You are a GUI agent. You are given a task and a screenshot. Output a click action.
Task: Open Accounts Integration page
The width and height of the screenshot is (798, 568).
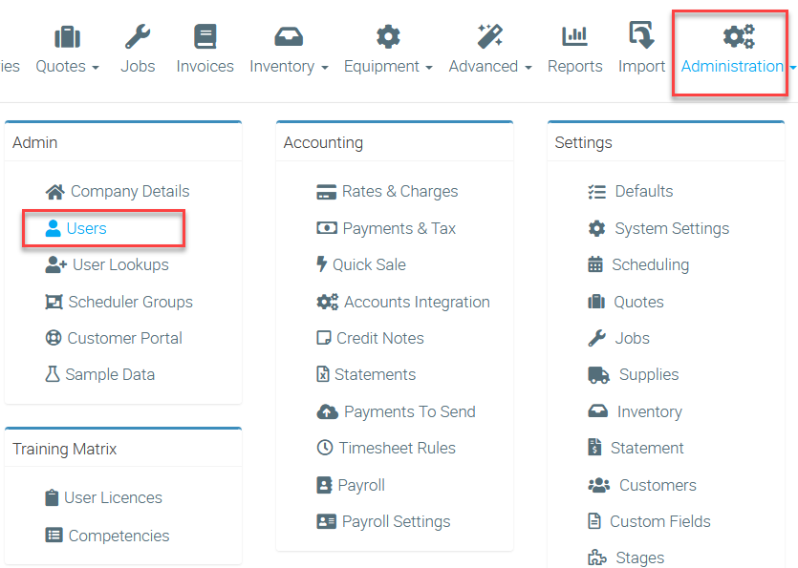tap(416, 302)
